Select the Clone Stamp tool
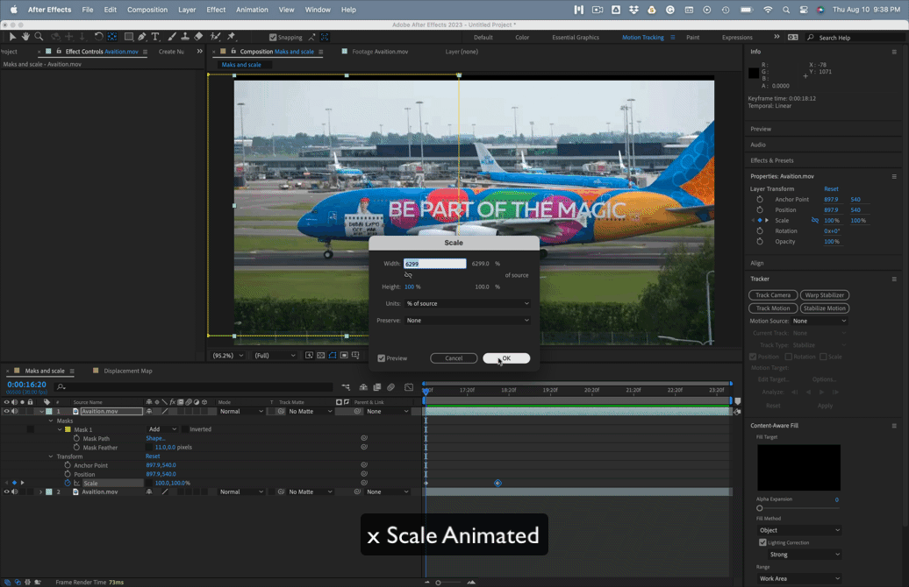 185,37
